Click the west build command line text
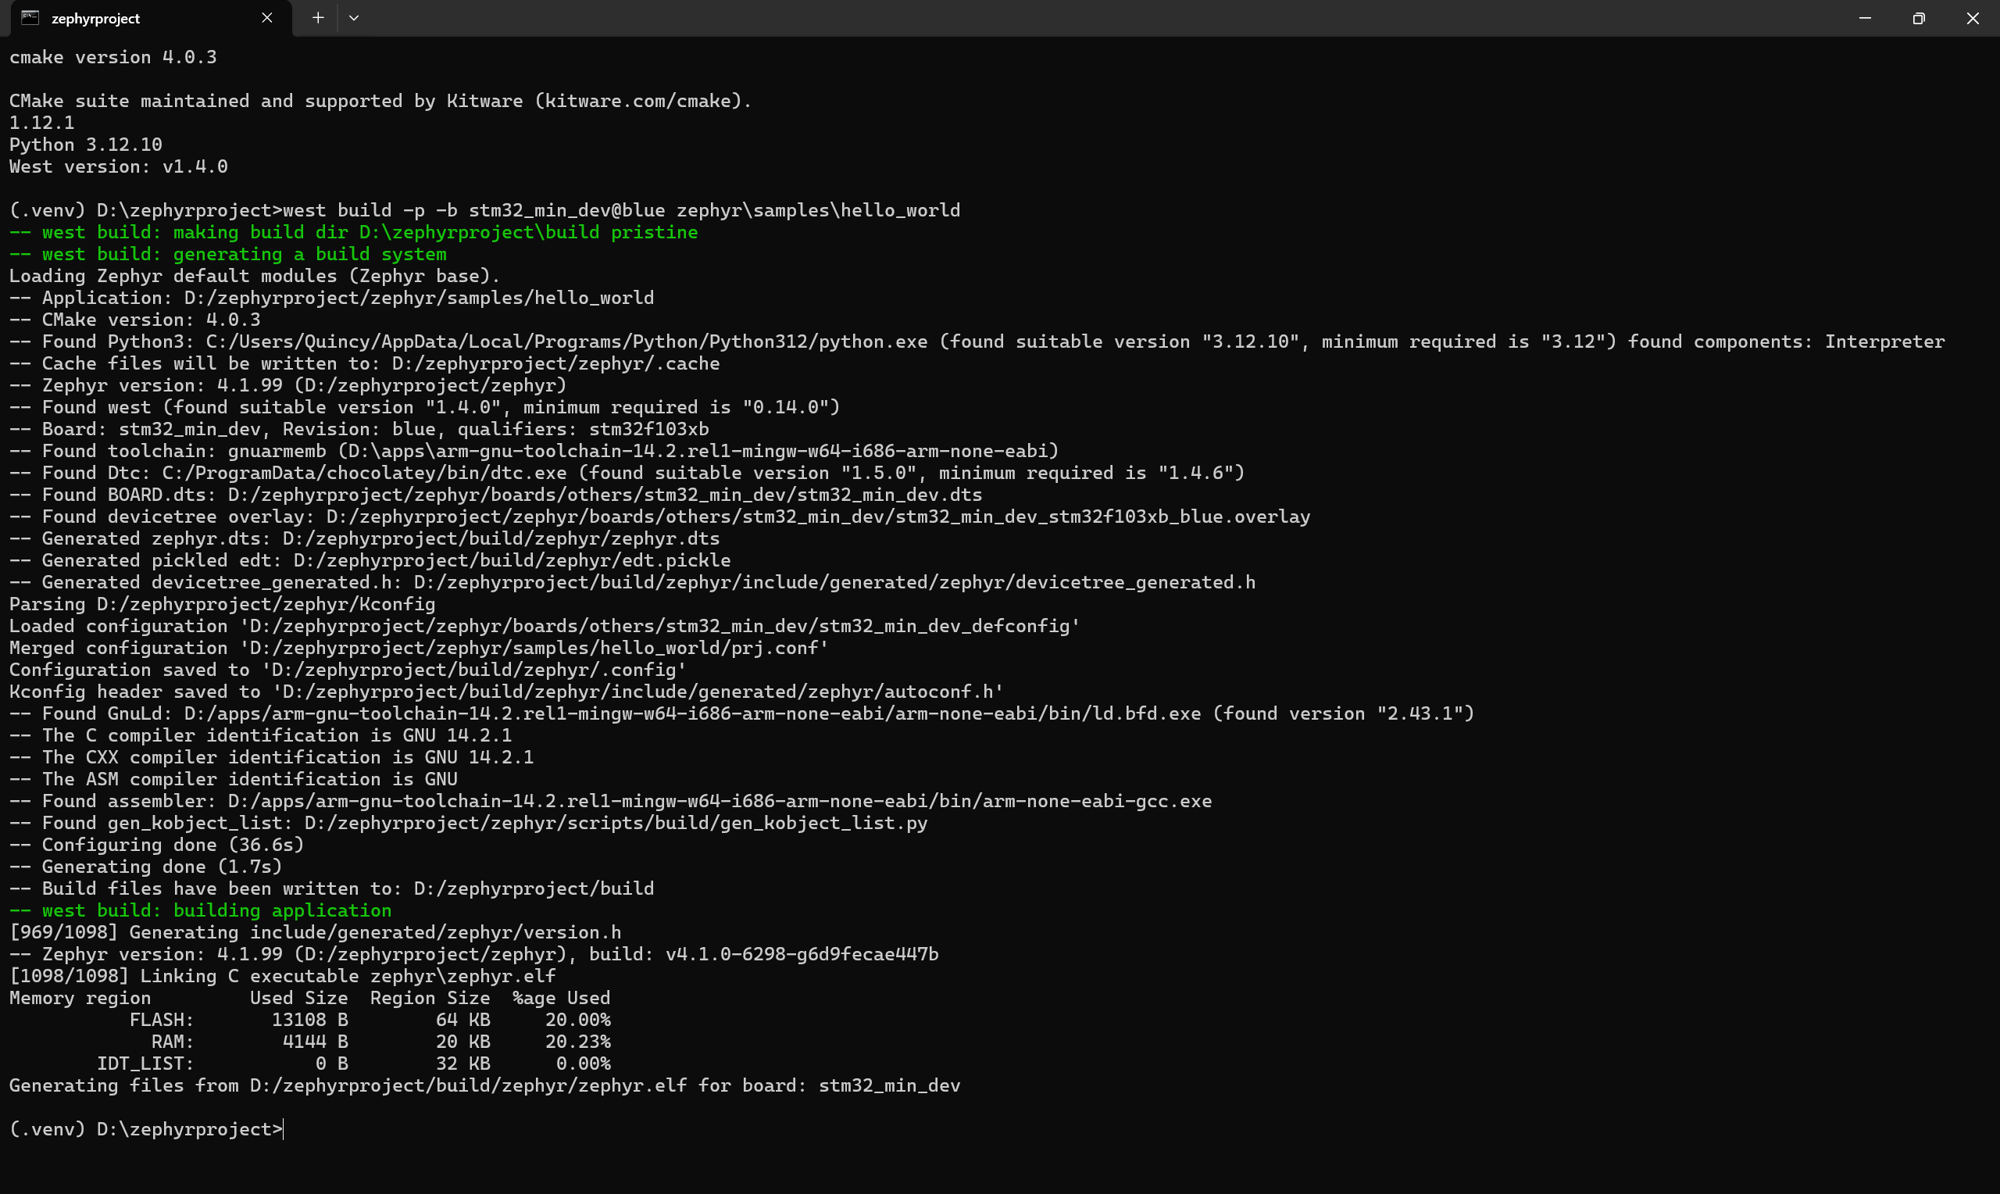This screenshot has width=2000, height=1194. (x=620, y=210)
